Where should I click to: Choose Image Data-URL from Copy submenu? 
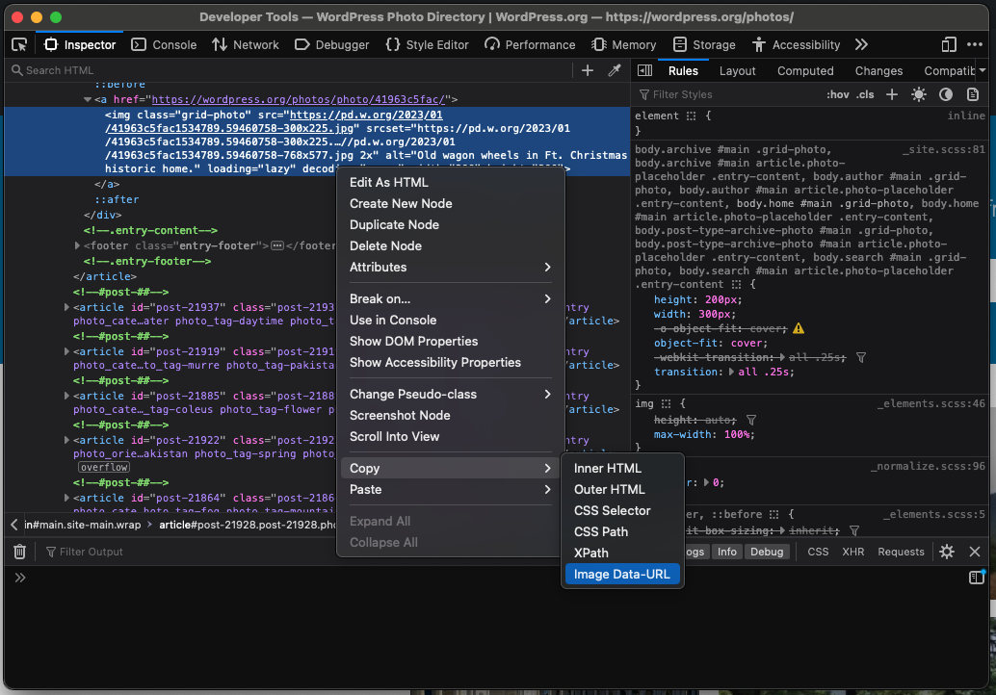point(621,574)
